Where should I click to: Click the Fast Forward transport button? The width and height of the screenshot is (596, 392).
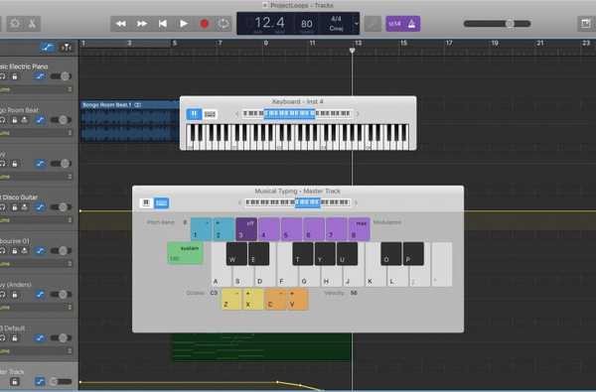click(142, 24)
